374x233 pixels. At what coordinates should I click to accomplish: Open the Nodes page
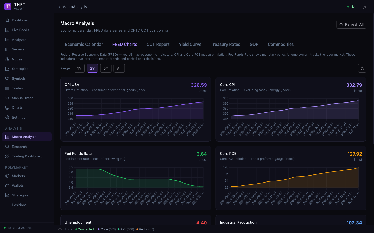[x=17, y=59]
